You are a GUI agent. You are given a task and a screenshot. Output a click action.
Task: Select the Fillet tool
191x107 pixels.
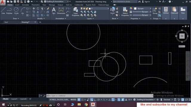point(42,12)
